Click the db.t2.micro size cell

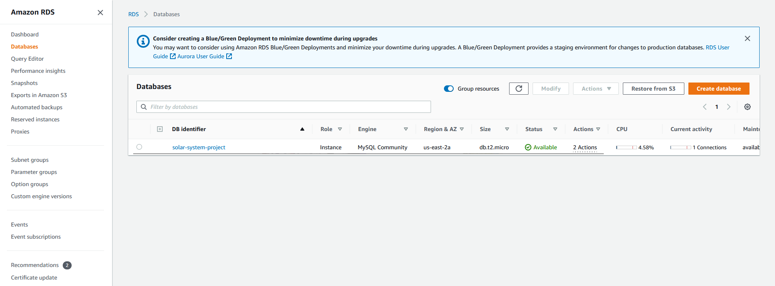[494, 147]
